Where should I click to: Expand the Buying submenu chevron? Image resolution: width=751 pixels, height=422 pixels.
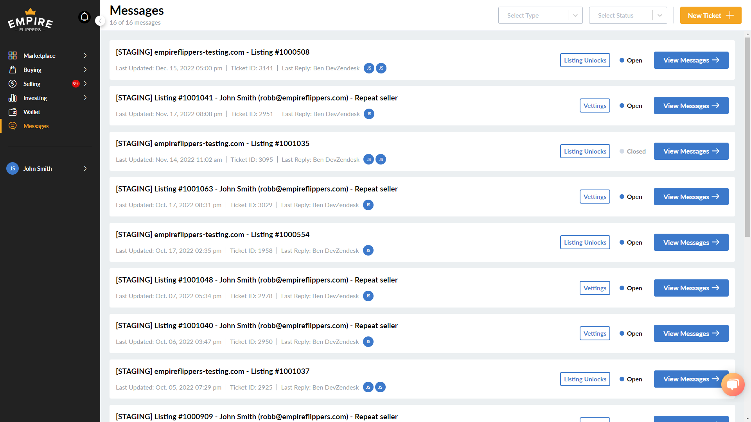[x=85, y=70]
